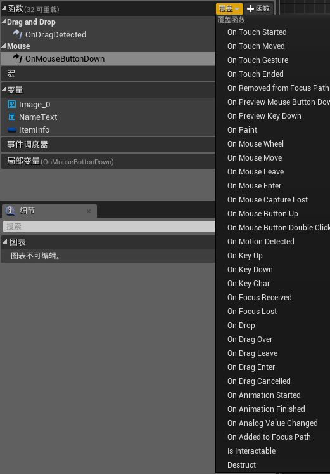
Task: Choose On Paint override
Action: click(242, 129)
